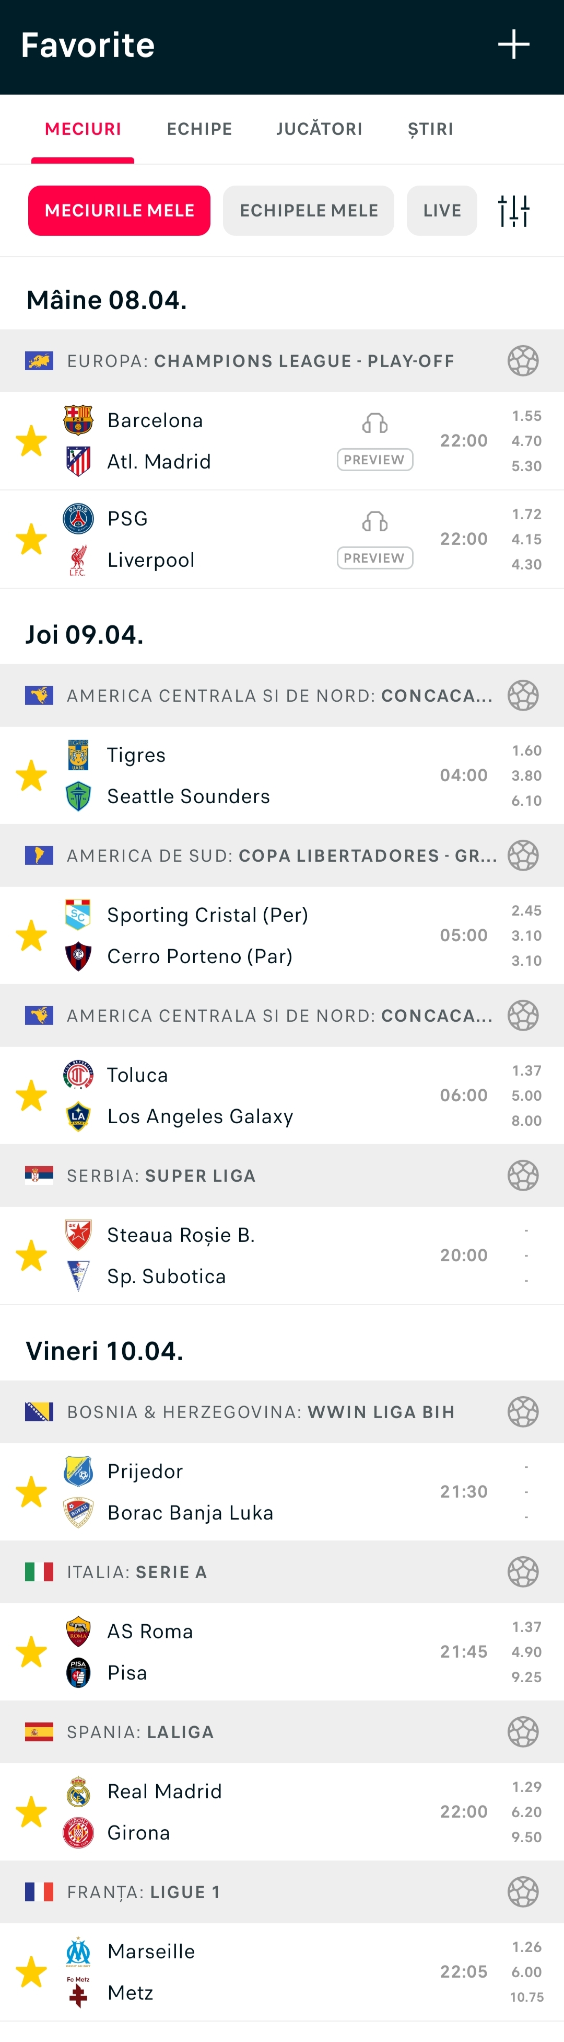Screen dimensions: 564x2042
Task: Tap the plus icon to add favorites
Action: click(513, 45)
